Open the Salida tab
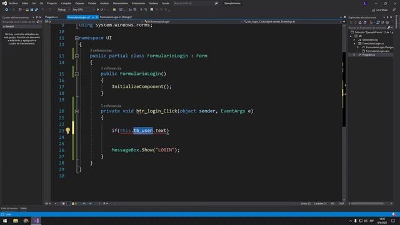The image size is (400, 225). click(x=24, y=208)
